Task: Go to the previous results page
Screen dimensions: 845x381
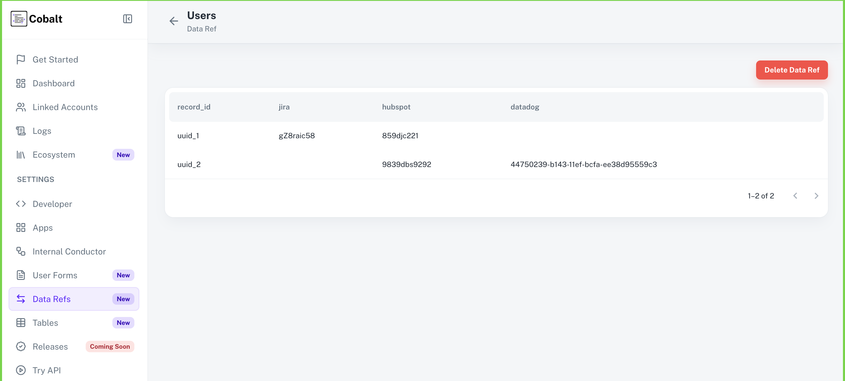Action: (795, 195)
